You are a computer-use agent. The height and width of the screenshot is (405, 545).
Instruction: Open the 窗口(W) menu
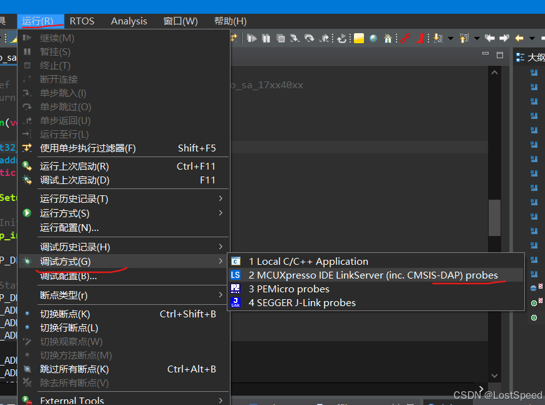click(180, 21)
